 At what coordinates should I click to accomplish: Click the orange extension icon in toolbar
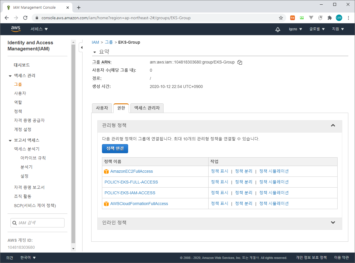[x=293, y=18]
